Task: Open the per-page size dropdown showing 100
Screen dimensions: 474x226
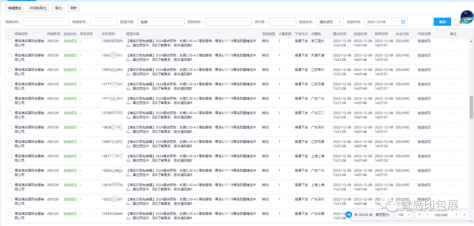Action: click(403, 215)
